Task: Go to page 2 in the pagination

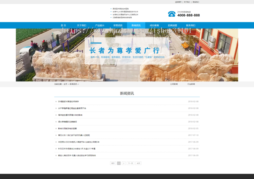Action: pyautogui.click(x=124, y=163)
